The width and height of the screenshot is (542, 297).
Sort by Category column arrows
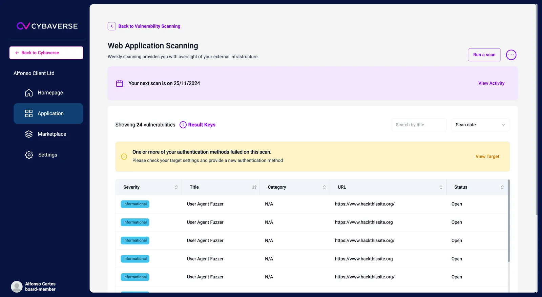point(324,187)
